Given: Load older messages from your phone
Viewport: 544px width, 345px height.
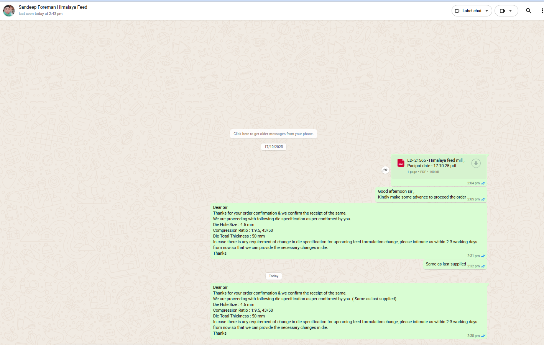Looking at the screenshot, I should (273, 134).
